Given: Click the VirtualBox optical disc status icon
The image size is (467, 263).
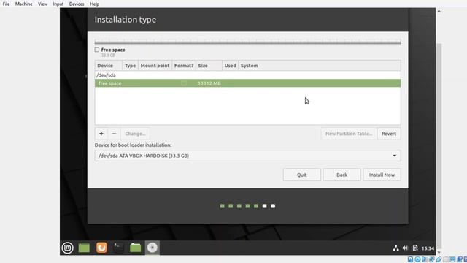Looking at the screenshot, I should click(417, 259).
